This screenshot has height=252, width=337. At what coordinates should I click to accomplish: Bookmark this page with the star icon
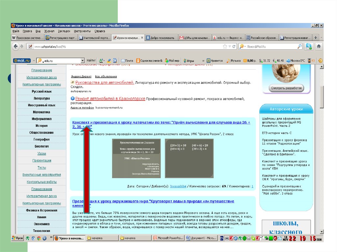(225, 47)
